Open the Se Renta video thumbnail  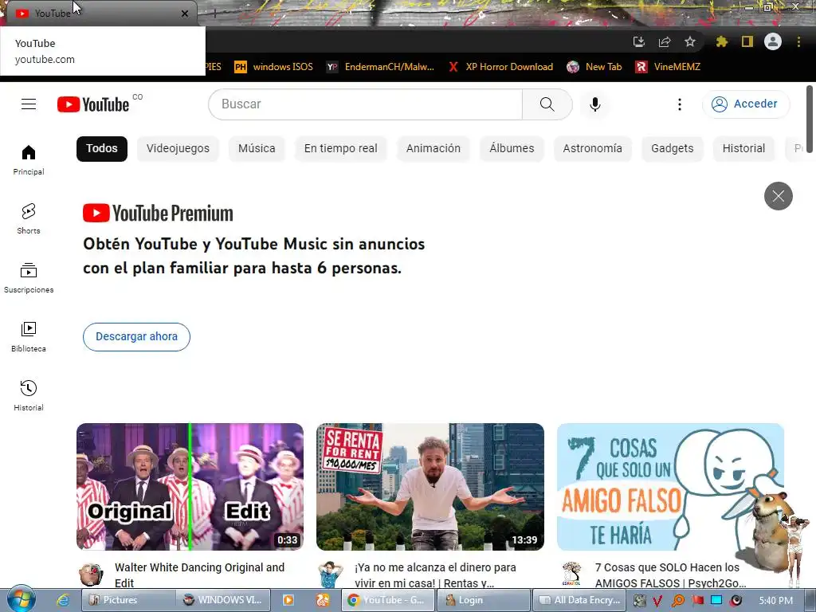[430, 487]
